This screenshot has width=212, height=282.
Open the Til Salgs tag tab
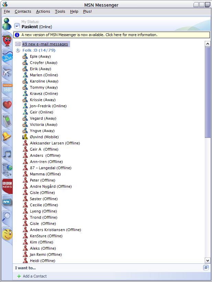pos(7,57)
